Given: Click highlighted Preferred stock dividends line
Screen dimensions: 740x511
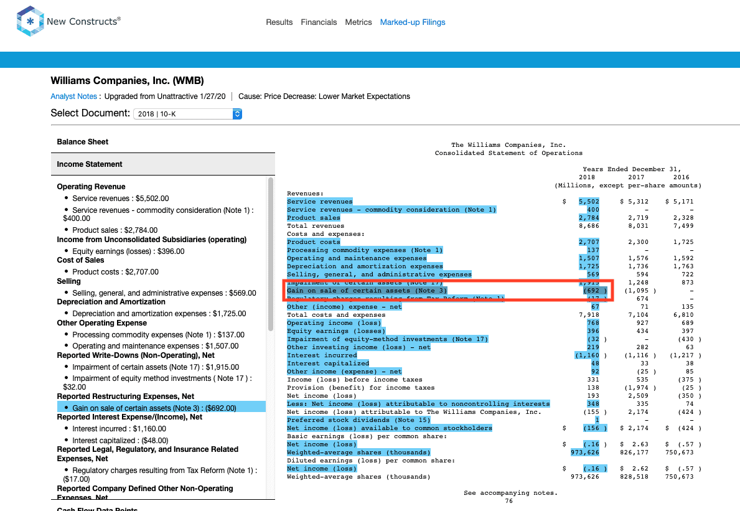Looking at the screenshot, I should pos(358,420).
